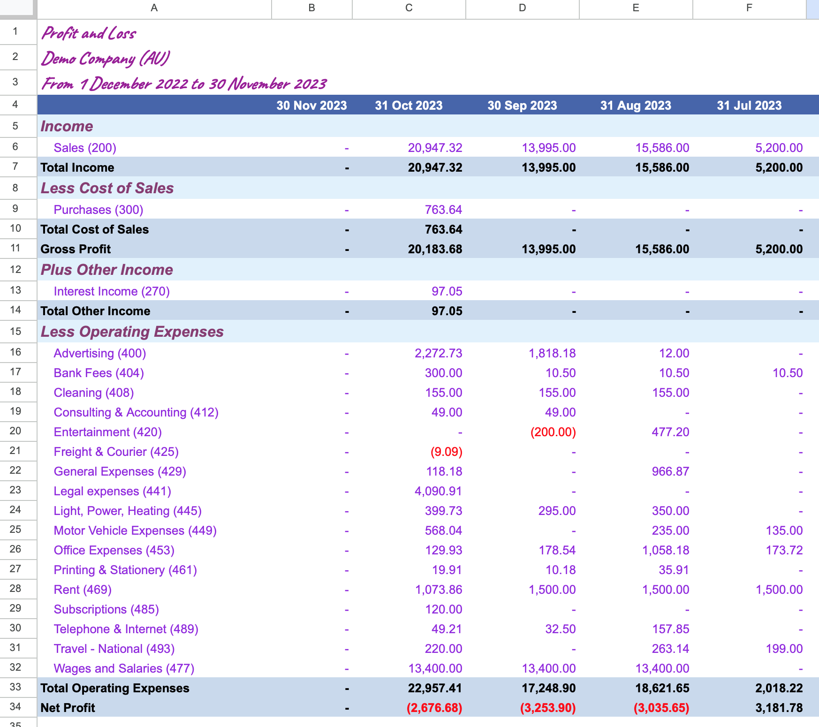Click Gross Profit value 20,183.68
Image resolution: width=819 pixels, height=727 pixels.
pyautogui.click(x=435, y=249)
